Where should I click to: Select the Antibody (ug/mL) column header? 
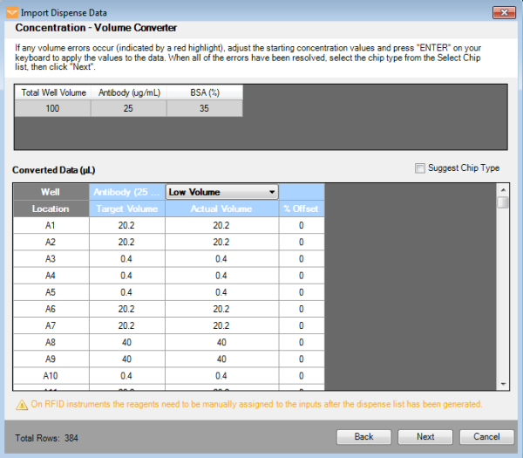[x=129, y=92]
